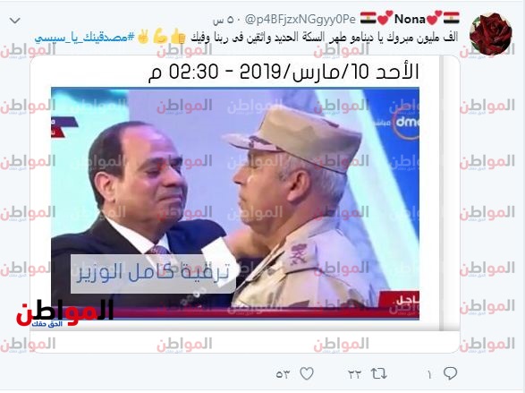
Task: Click the ٥٠ س tweet timestamp
Action: tap(223, 20)
